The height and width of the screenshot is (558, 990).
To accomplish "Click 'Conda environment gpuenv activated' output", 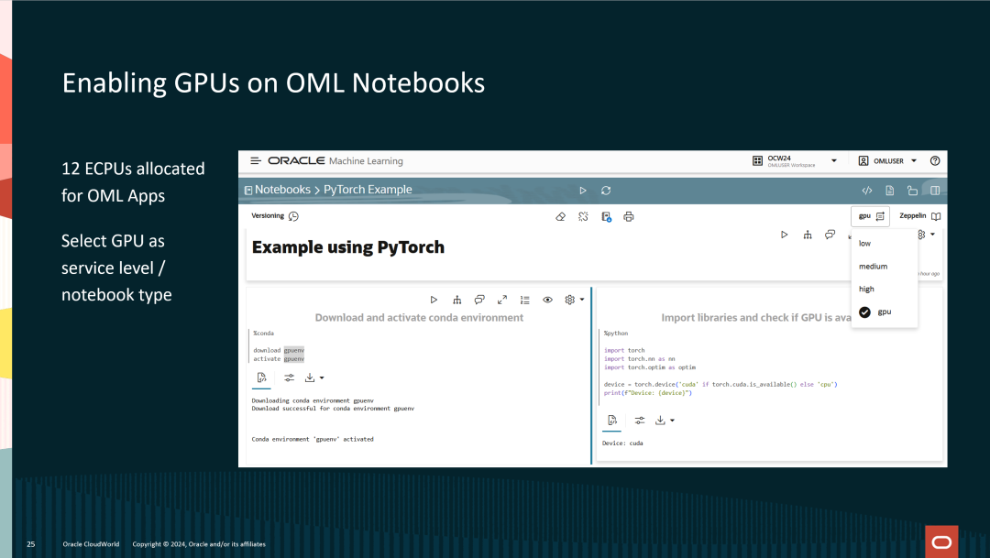I will 313,439.
